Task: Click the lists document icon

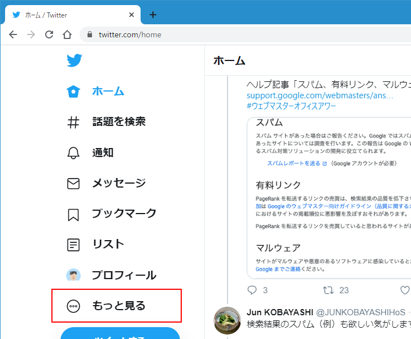Action: click(73, 245)
